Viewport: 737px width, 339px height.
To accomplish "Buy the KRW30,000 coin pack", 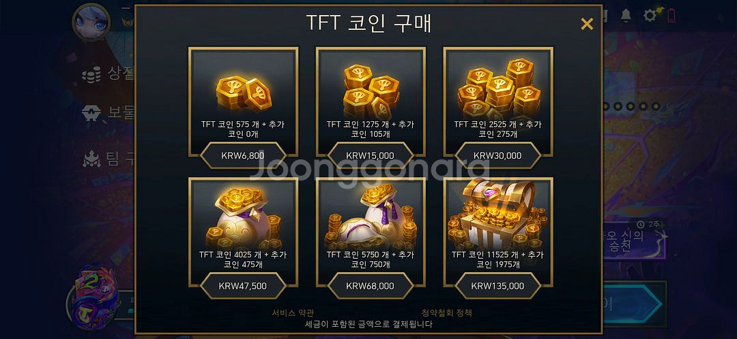I will pos(497,156).
